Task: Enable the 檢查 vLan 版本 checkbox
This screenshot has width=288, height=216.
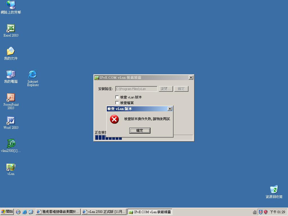Action: (x=117, y=97)
